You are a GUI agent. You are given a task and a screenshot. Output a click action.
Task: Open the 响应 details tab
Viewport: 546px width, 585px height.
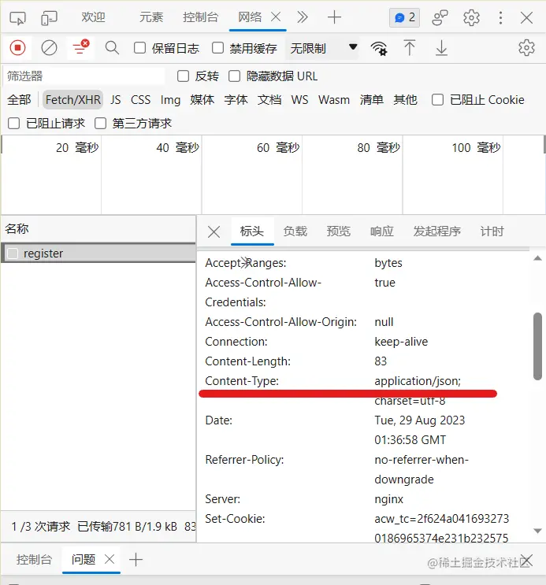(x=381, y=231)
